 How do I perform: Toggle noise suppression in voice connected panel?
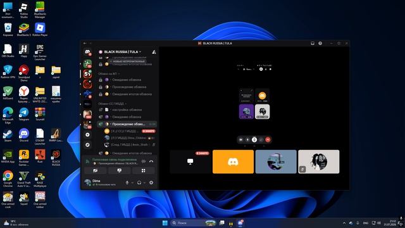pyautogui.click(x=144, y=161)
